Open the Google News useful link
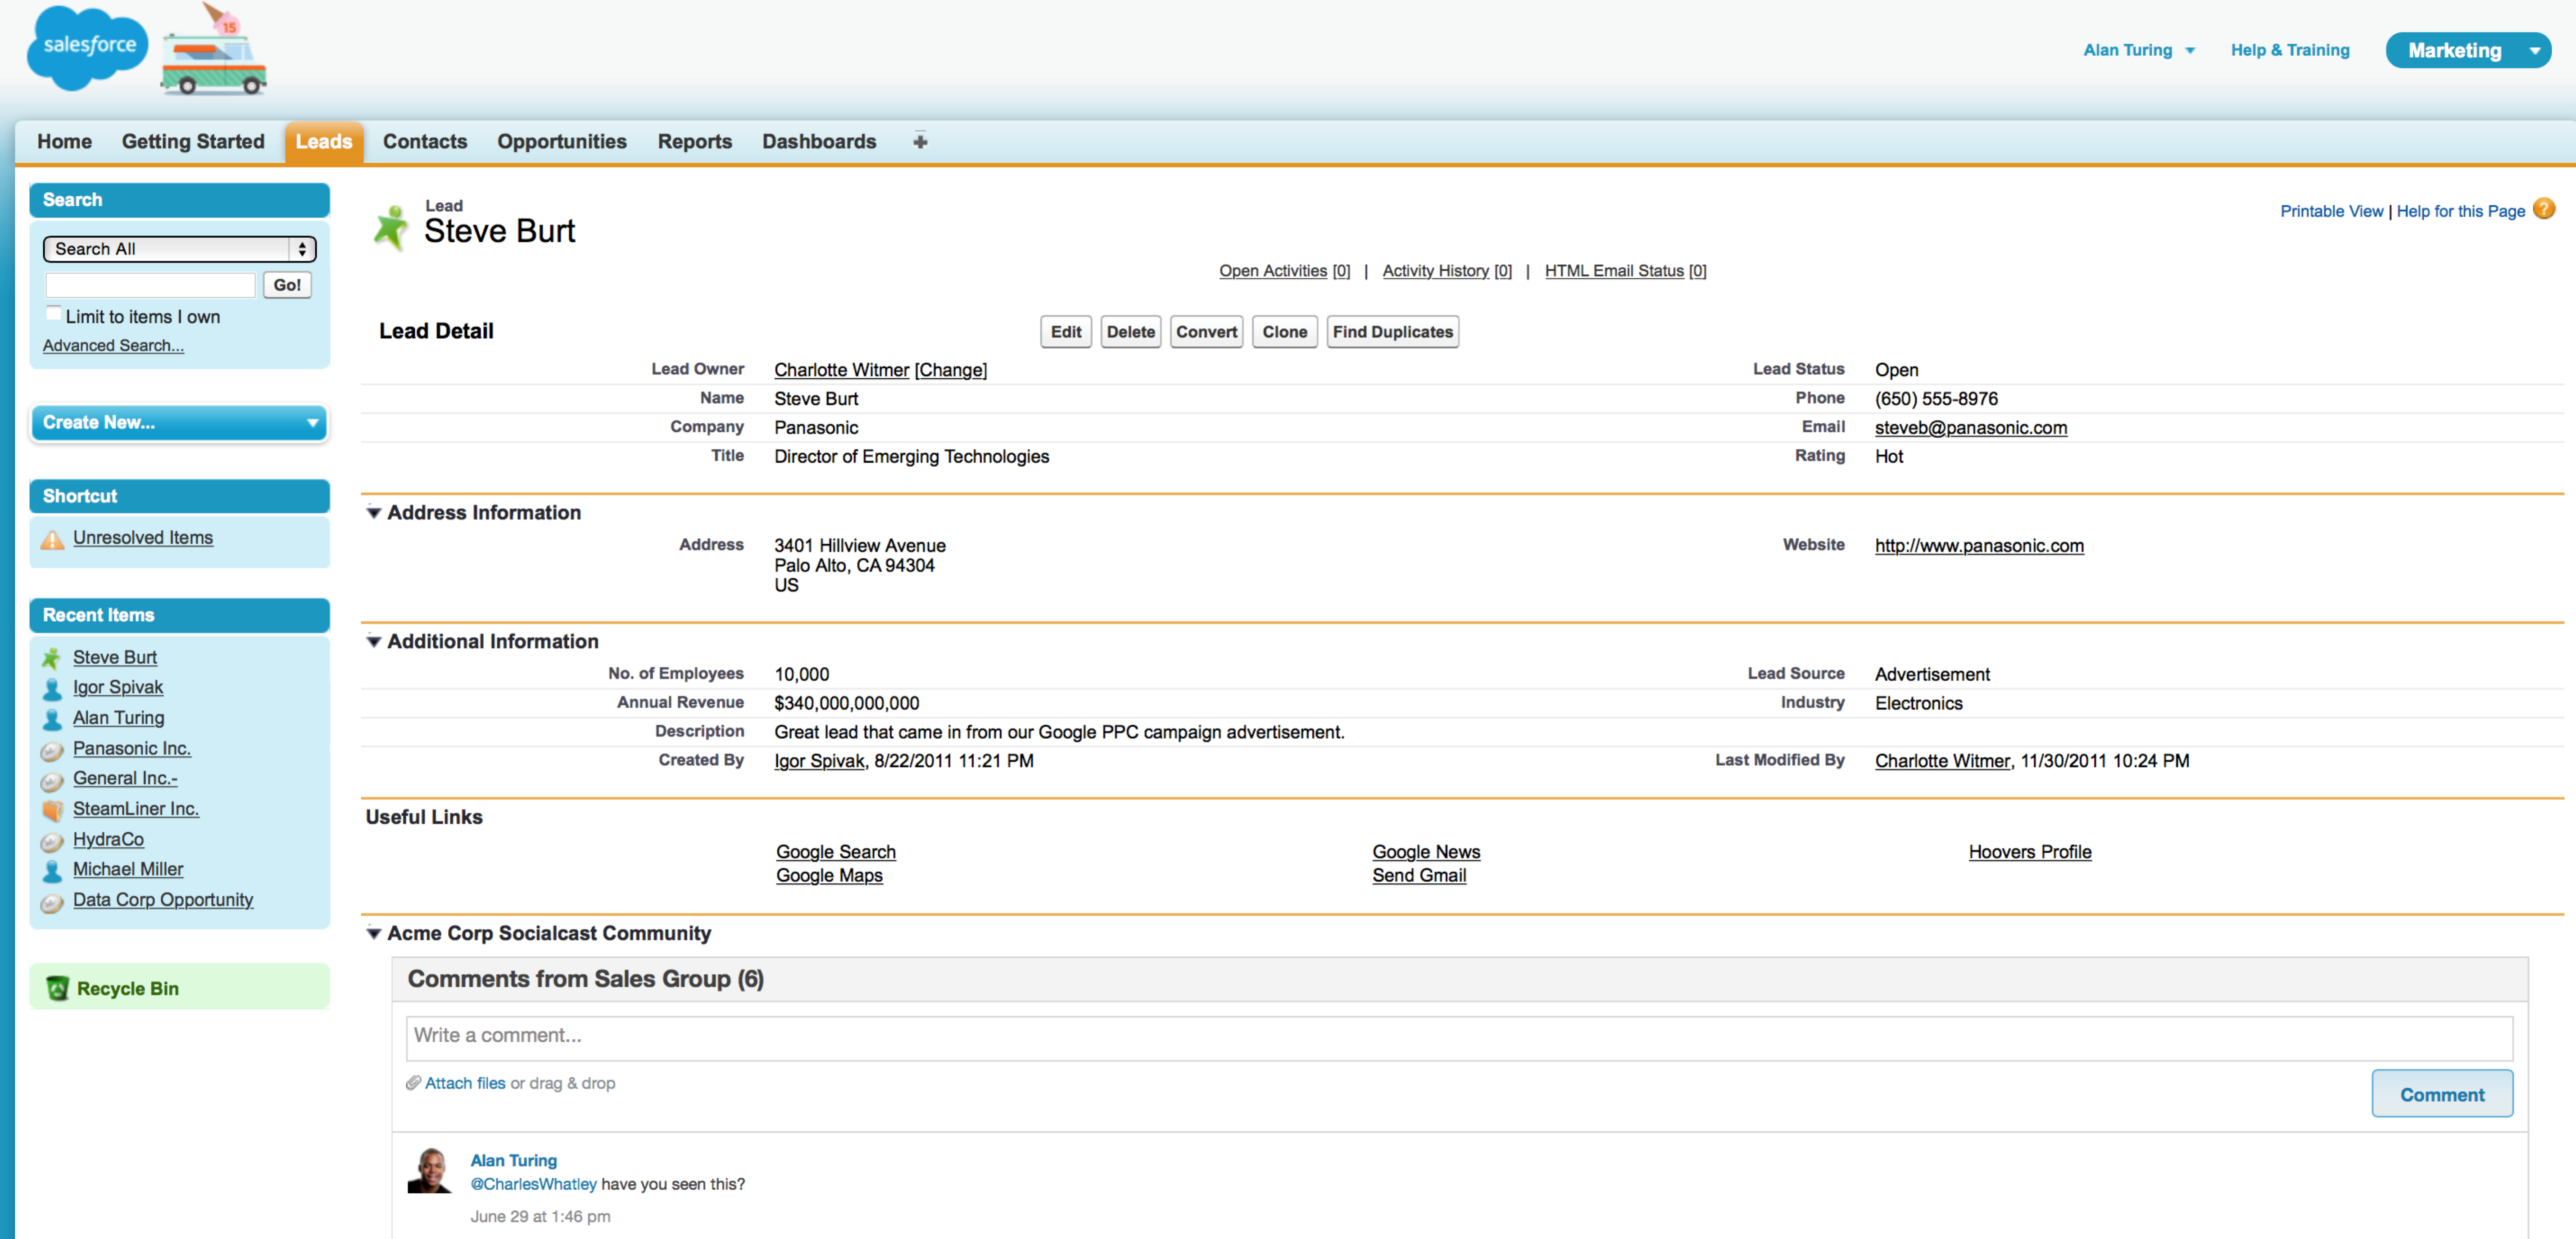The height and width of the screenshot is (1239, 2576). click(x=1426, y=852)
